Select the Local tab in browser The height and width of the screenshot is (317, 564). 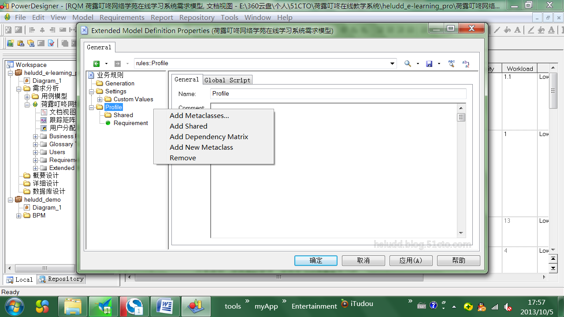point(20,280)
